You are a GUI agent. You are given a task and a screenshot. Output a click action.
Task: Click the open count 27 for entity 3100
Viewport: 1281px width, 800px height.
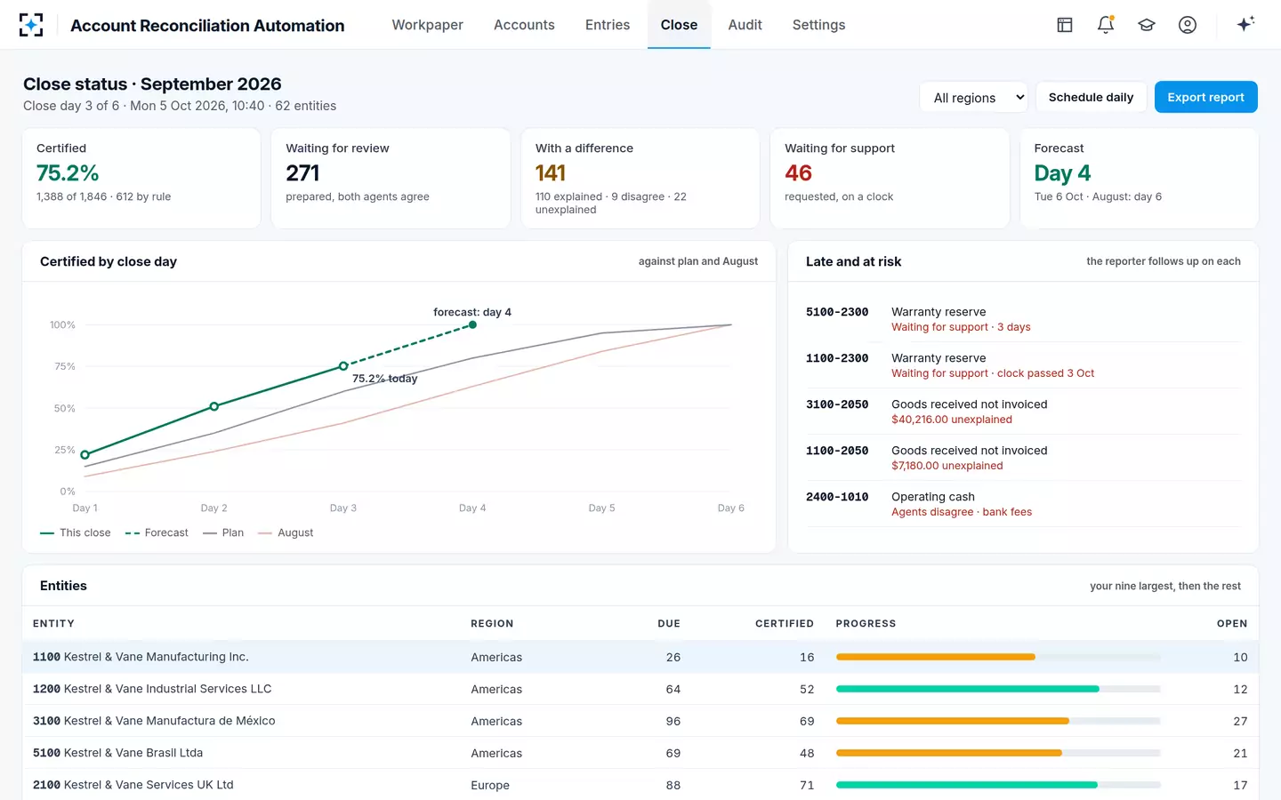pyautogui.click(x=1240, y=722)
